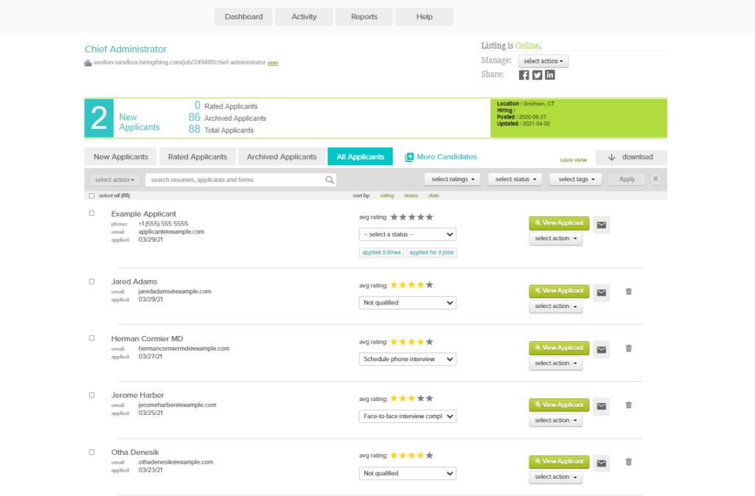Viewport: 755px width, 496px height.
Task: Set Jerome Harber's rating to five stars
Action: [x=429, y=399]
